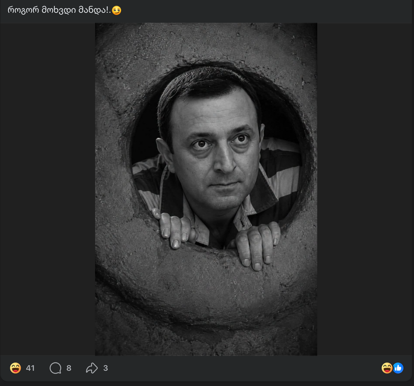Screen dimensions: 414x386
Task: Click the comment count 8
Action: click(x=69, y=368)
